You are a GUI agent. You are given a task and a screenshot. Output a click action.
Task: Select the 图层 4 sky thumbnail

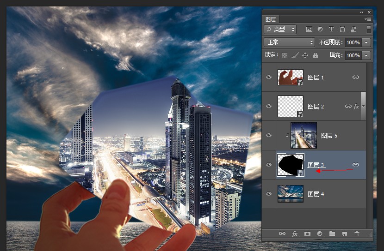[x=291, y=194]
